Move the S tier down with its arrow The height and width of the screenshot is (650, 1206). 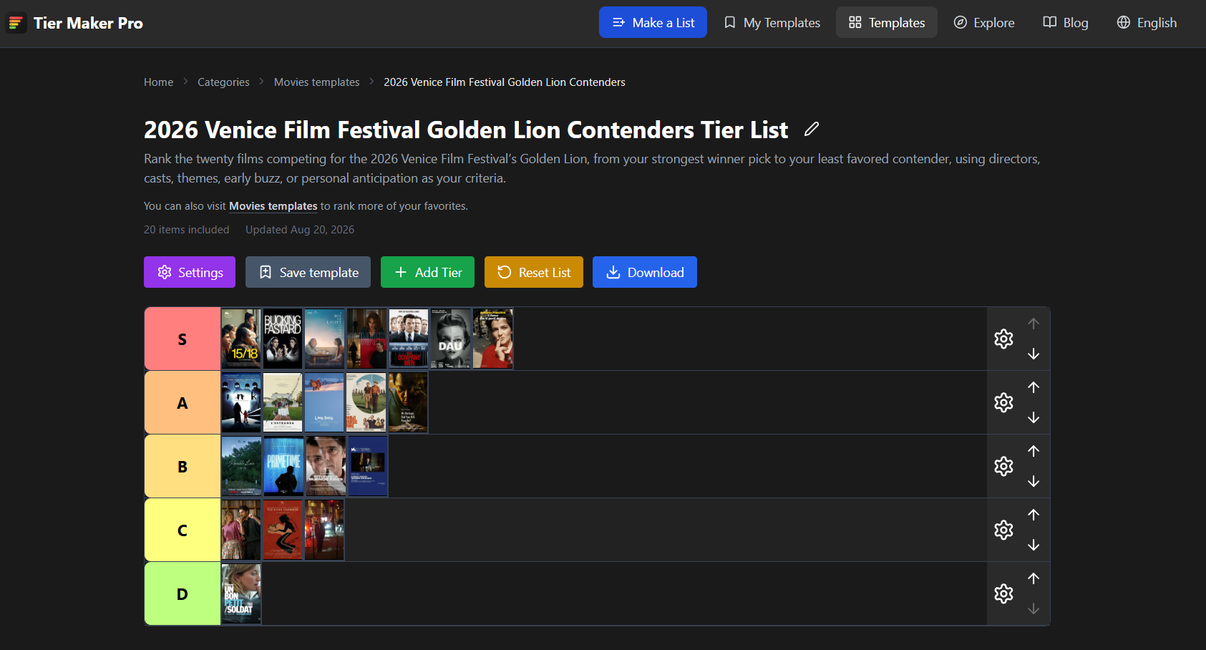point(1034,354)
